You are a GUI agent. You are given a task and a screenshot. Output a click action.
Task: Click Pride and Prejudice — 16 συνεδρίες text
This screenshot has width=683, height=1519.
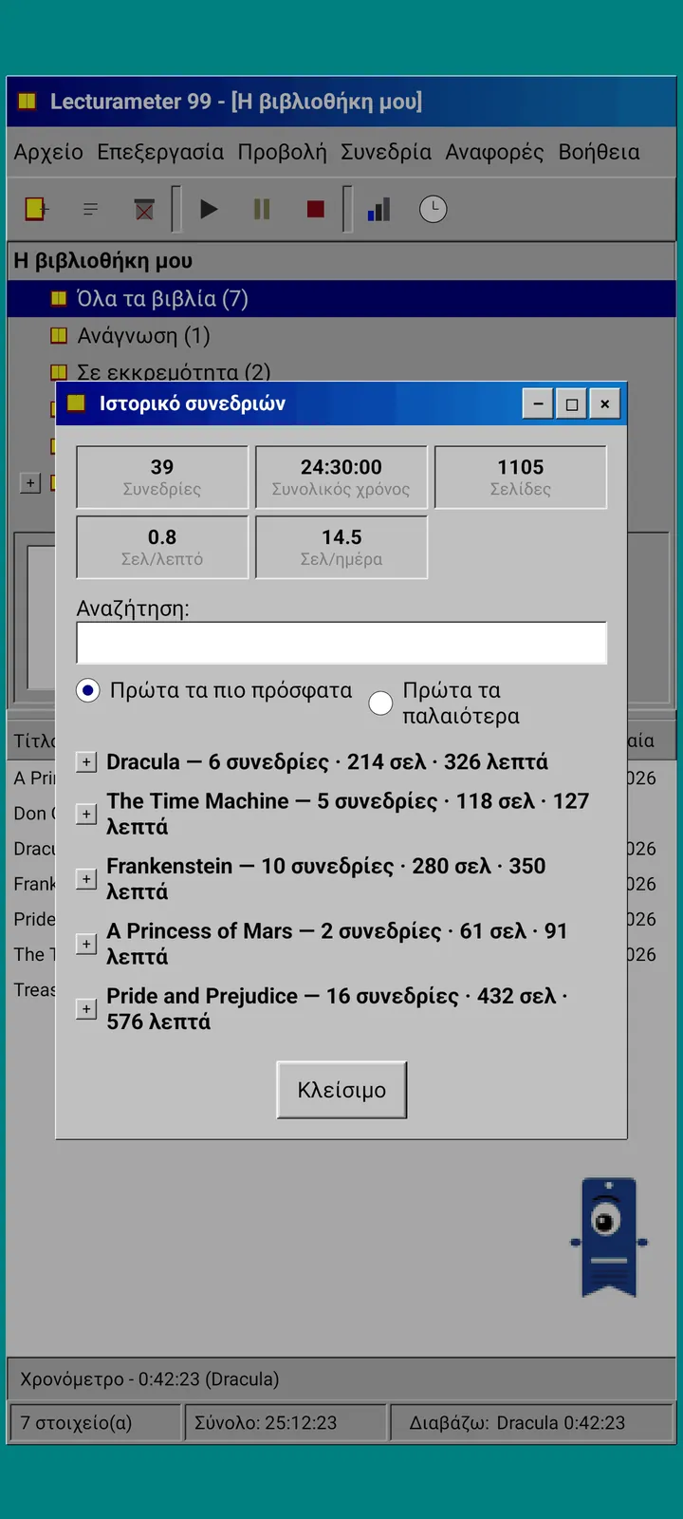click(x=337, y=1008)
